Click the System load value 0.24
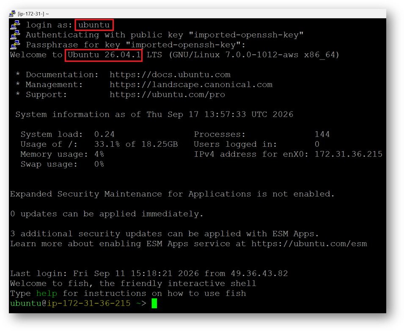 [104, 134]
